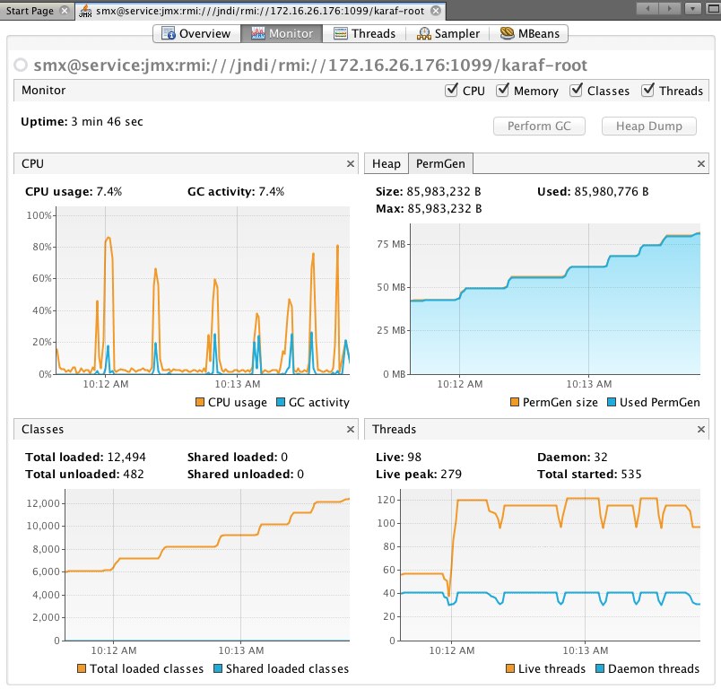Viewport: 721px width, 689px height.
Task: Click the MBeans tab icon
Action: pyautogui.click(x=508, y=33)
